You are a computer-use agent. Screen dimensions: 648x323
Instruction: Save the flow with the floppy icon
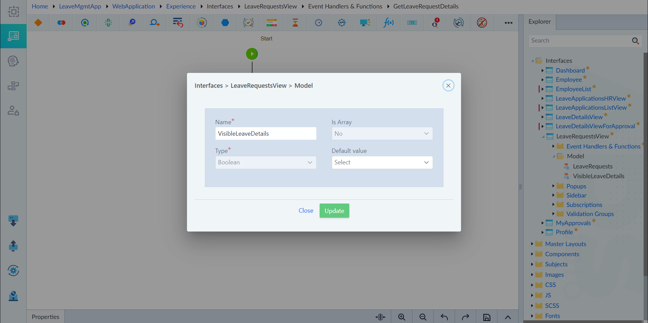coord(487,317)
